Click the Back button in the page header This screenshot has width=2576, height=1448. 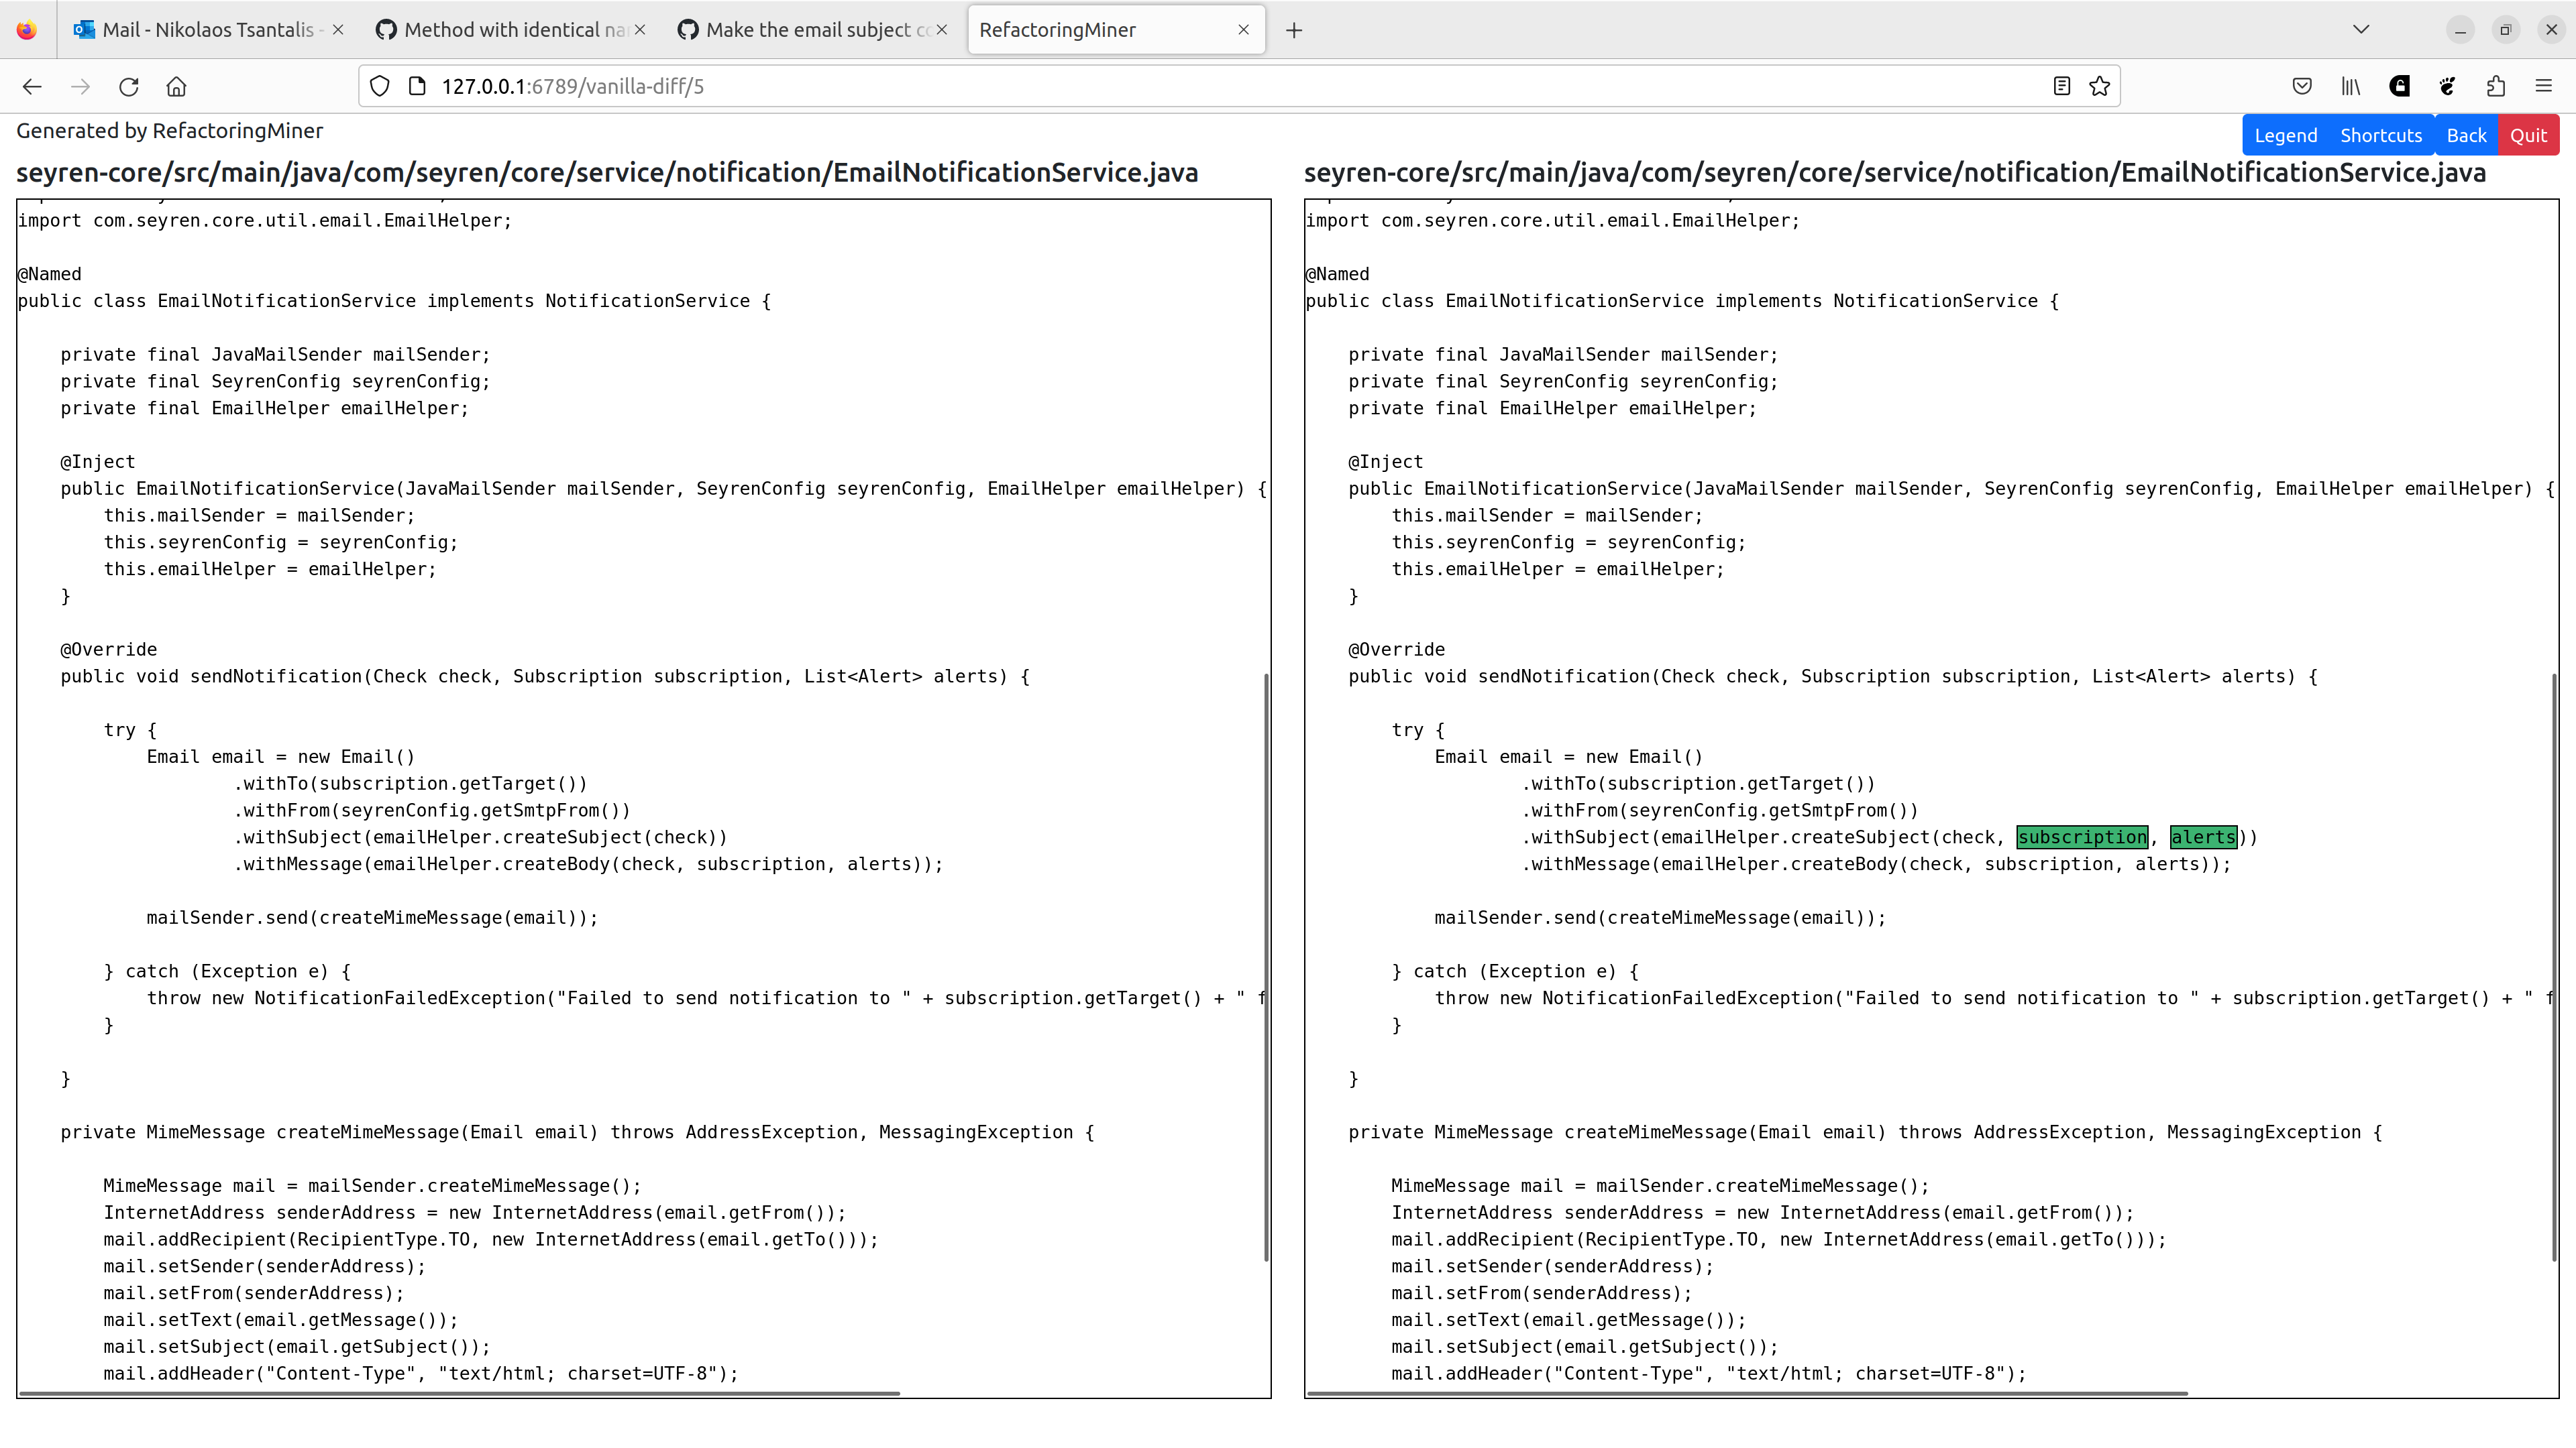(x=2466, y=134)
